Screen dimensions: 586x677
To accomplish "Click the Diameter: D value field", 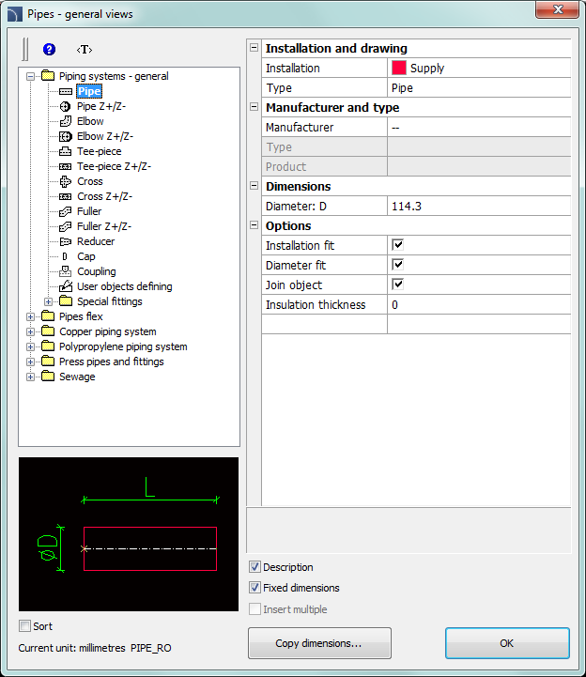I will (478, 206).
